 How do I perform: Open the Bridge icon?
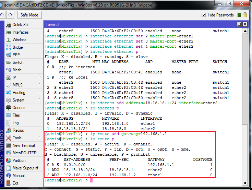click(9, 47)
